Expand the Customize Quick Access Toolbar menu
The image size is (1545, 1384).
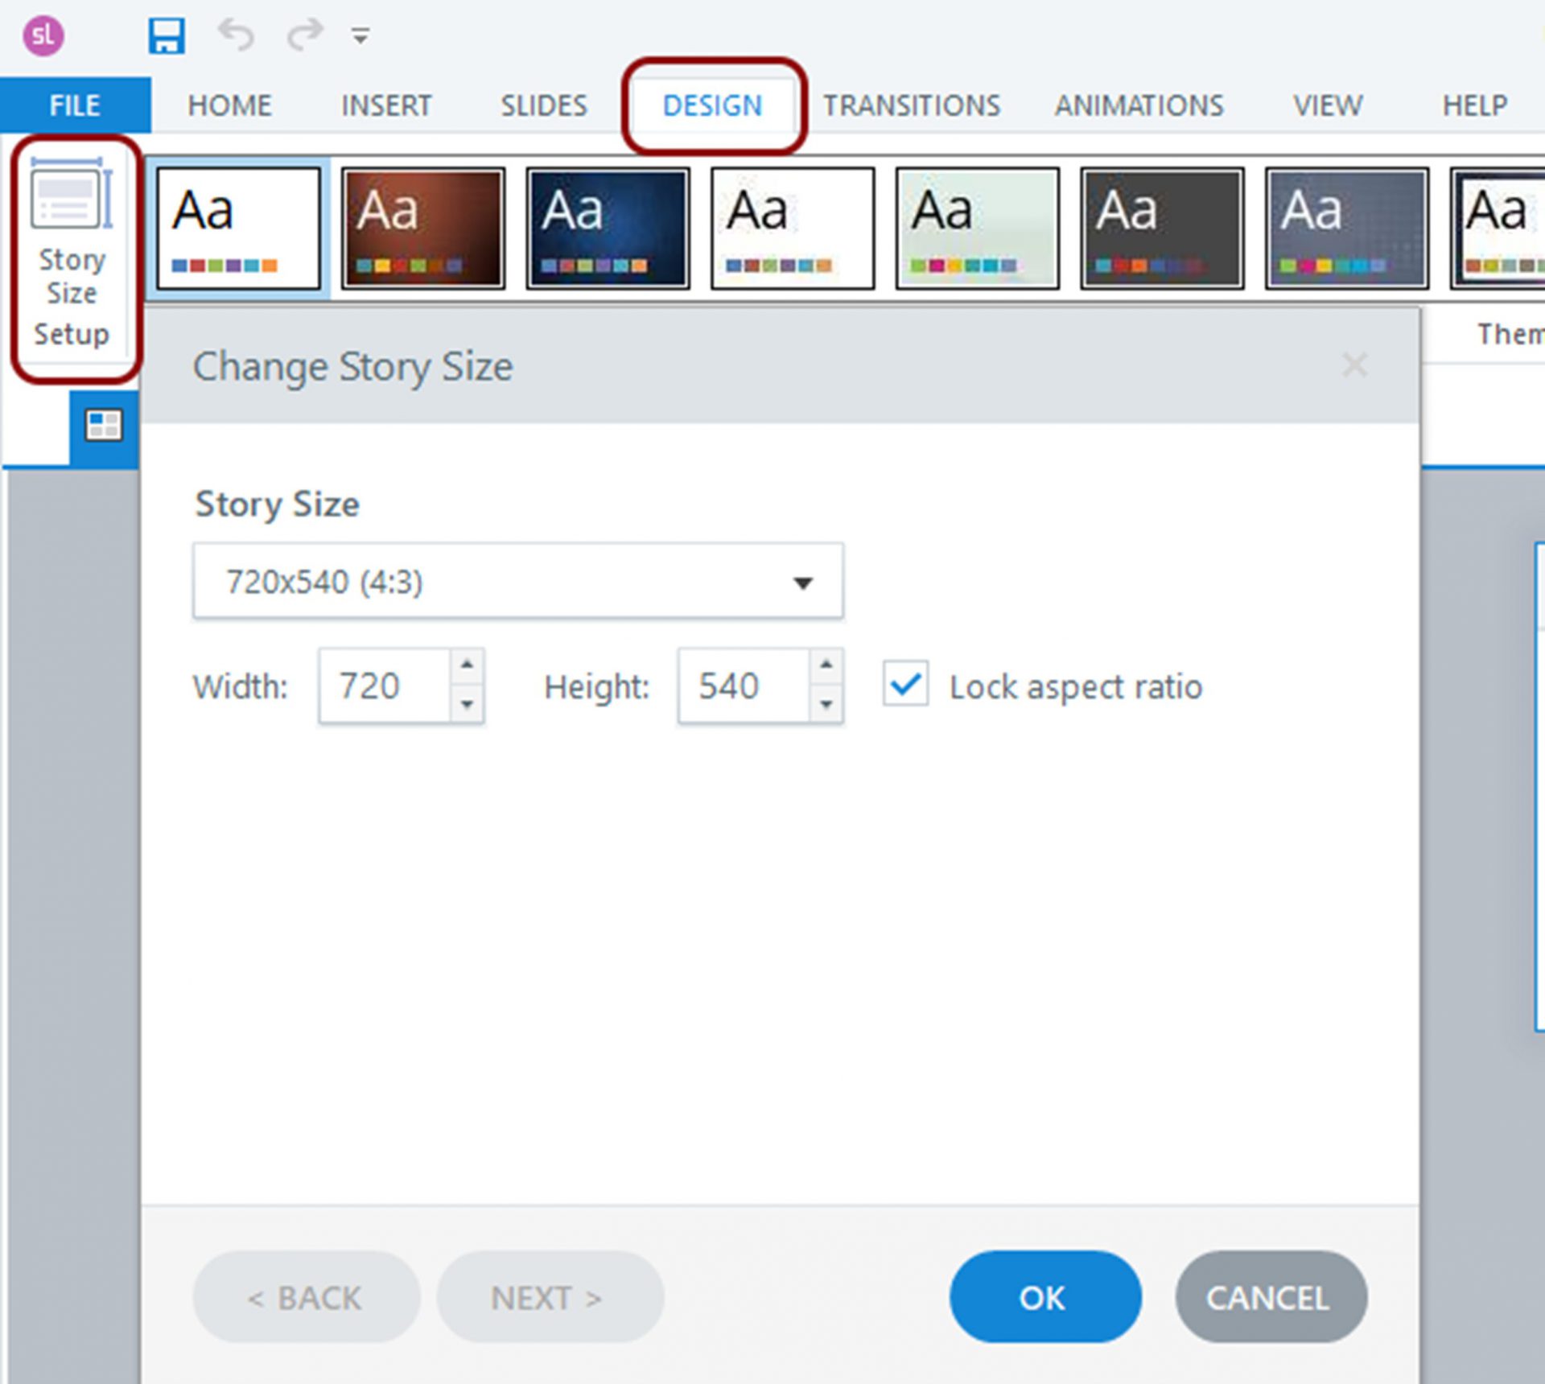[360, 34]
